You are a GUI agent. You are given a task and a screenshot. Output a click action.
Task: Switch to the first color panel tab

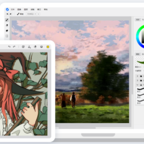click(138, 20)
